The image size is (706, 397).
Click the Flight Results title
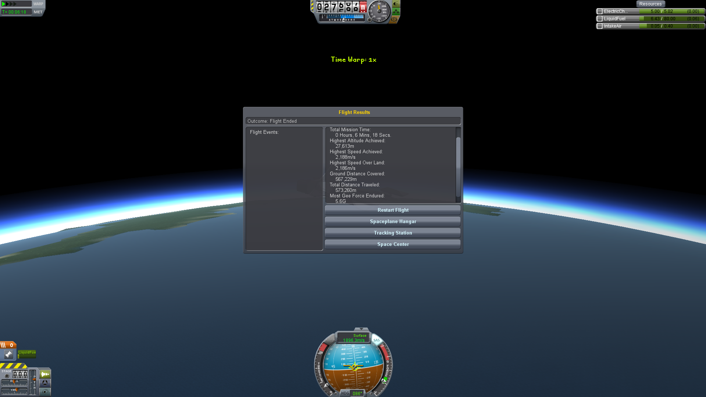coord(354,112)
